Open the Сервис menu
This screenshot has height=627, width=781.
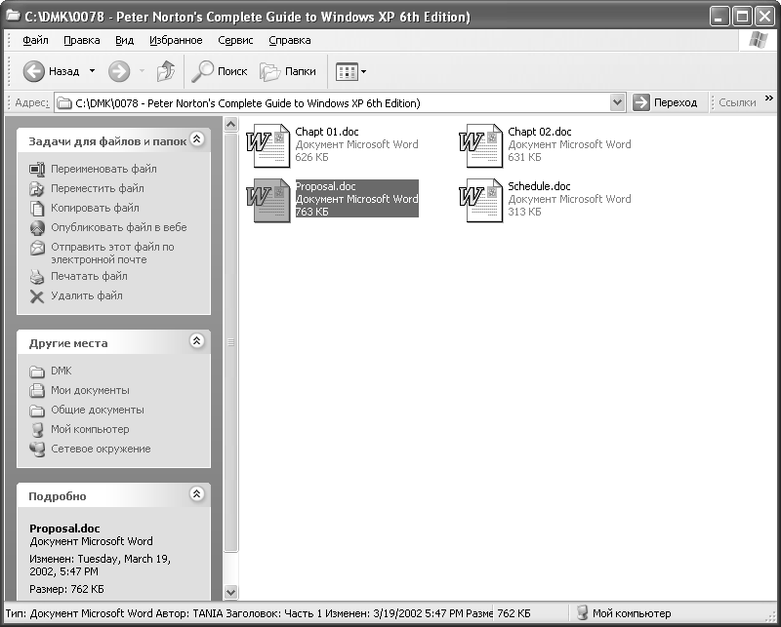coord(235,40)
